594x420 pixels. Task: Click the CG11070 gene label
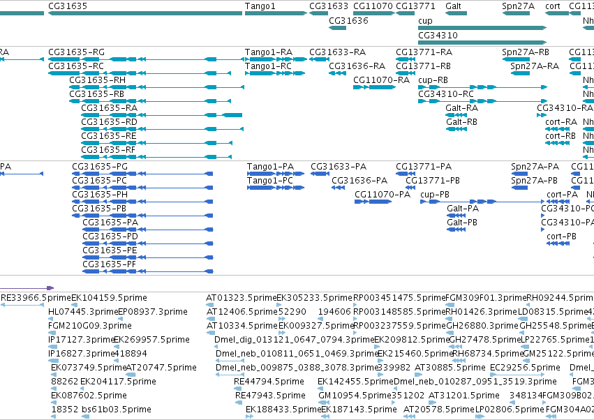(373, 6)
